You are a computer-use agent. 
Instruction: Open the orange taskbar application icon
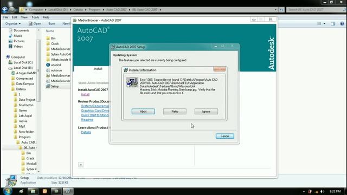click(44, 191)
